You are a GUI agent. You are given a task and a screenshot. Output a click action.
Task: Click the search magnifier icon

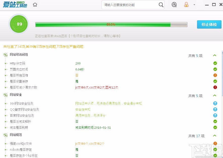(x=161, y=5)
